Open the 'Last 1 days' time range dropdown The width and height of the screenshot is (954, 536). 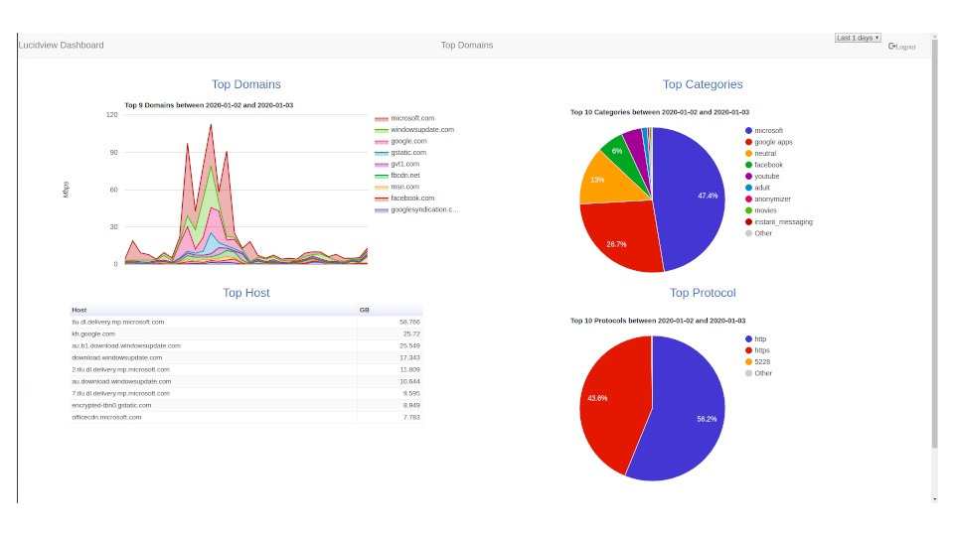click(x=858, y=38)
